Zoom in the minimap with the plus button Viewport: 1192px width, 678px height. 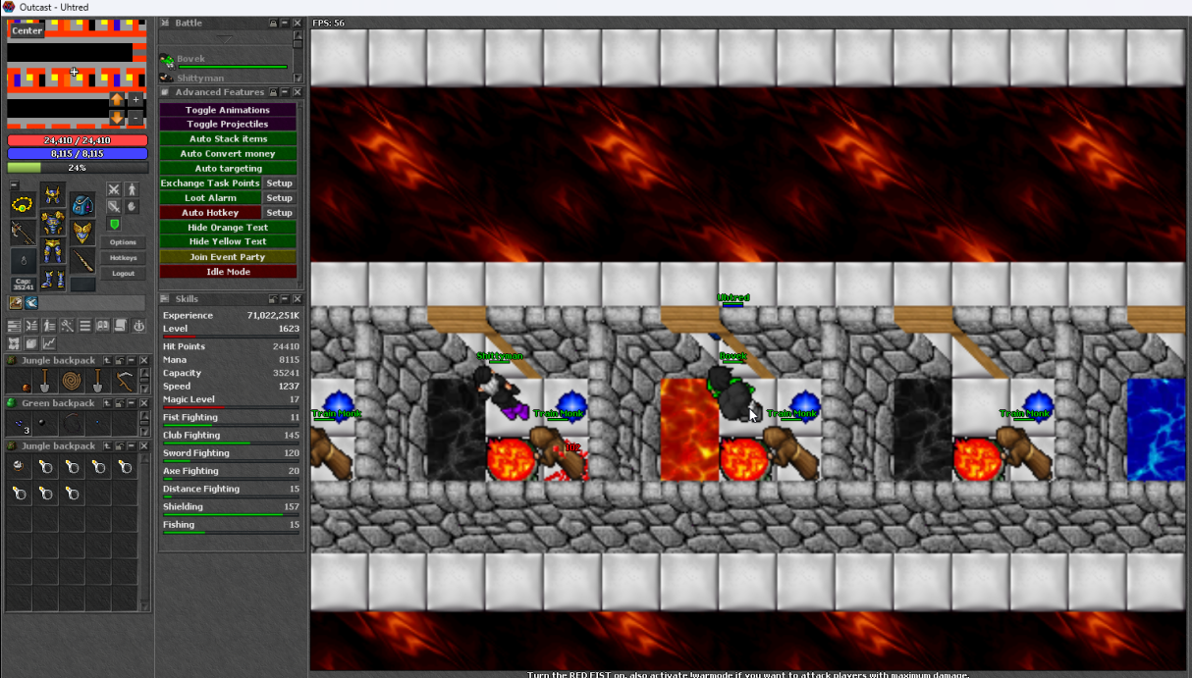pos(135,100)
